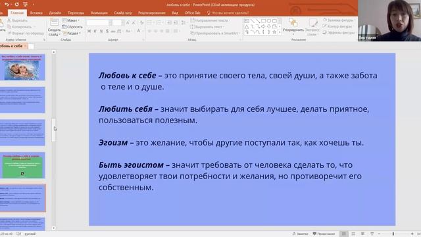Open the Дизайн ribbon tab
This screenshot has width=421, height=237.
click(x=55, y=13)
